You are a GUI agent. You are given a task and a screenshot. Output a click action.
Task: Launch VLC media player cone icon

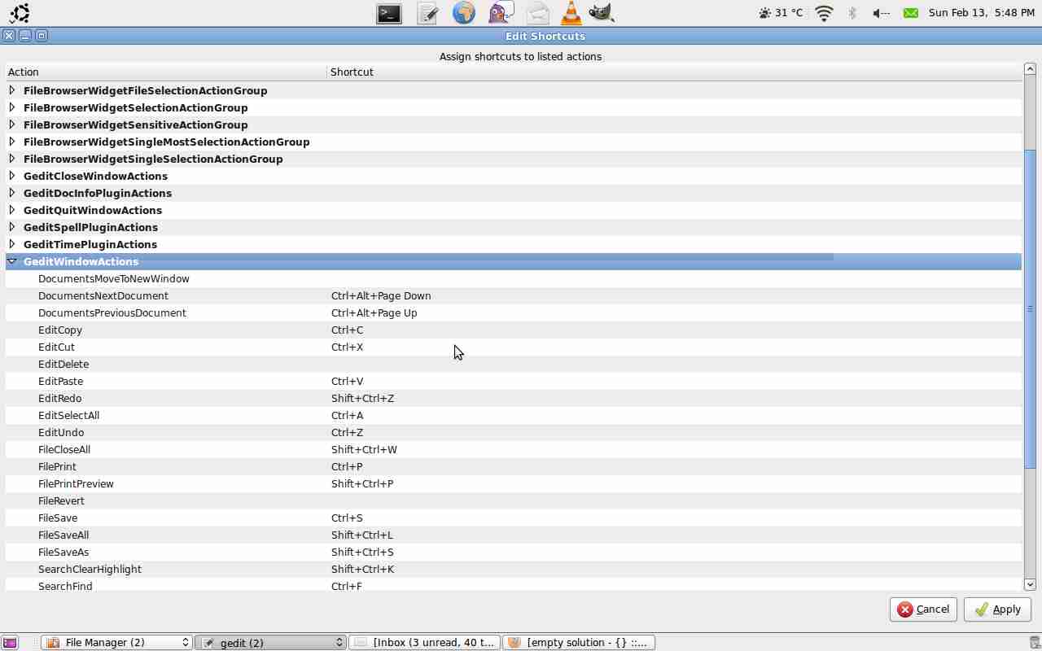[571, 13]
